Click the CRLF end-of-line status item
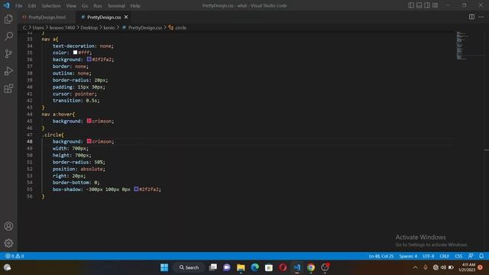The width and height of the screenshot is (489, 275). pos(444,256)
